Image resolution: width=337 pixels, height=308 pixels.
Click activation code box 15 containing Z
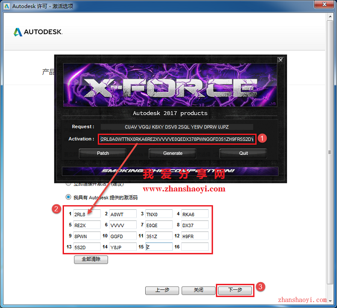coord(159,247)
